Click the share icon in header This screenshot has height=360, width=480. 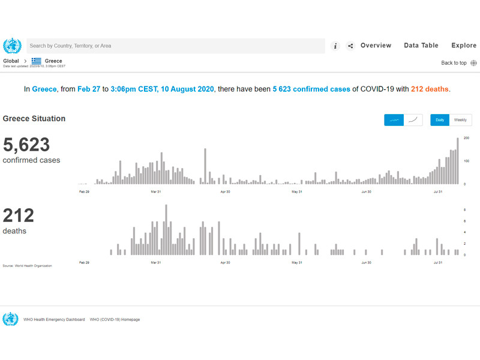tap(350, 46)
